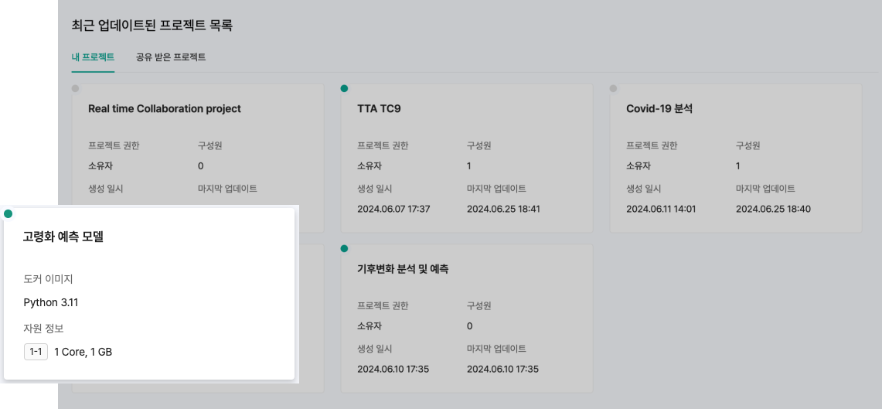Screen dimensions: 882x409
Task: Click the green status dot on 기후변화 분석 card
Action: (344, 249)
